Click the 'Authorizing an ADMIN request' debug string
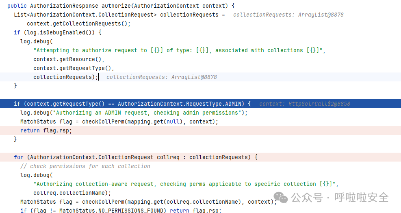 (x=148, y=113)
